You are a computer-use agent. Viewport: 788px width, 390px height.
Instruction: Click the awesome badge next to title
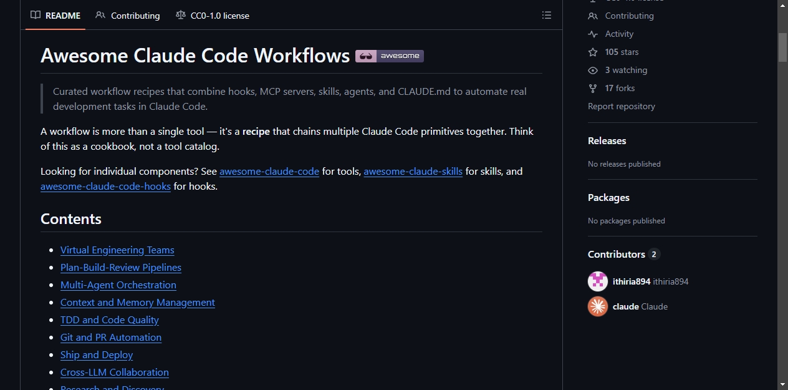[390, 56]
